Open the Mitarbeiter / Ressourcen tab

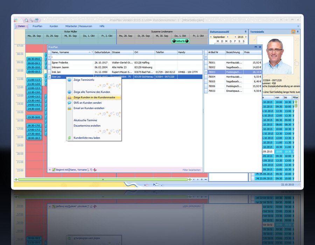coord(78,26)
